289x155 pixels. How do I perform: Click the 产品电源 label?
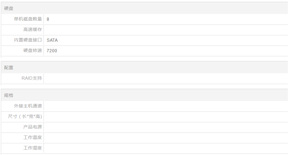[x=32, y=127]
